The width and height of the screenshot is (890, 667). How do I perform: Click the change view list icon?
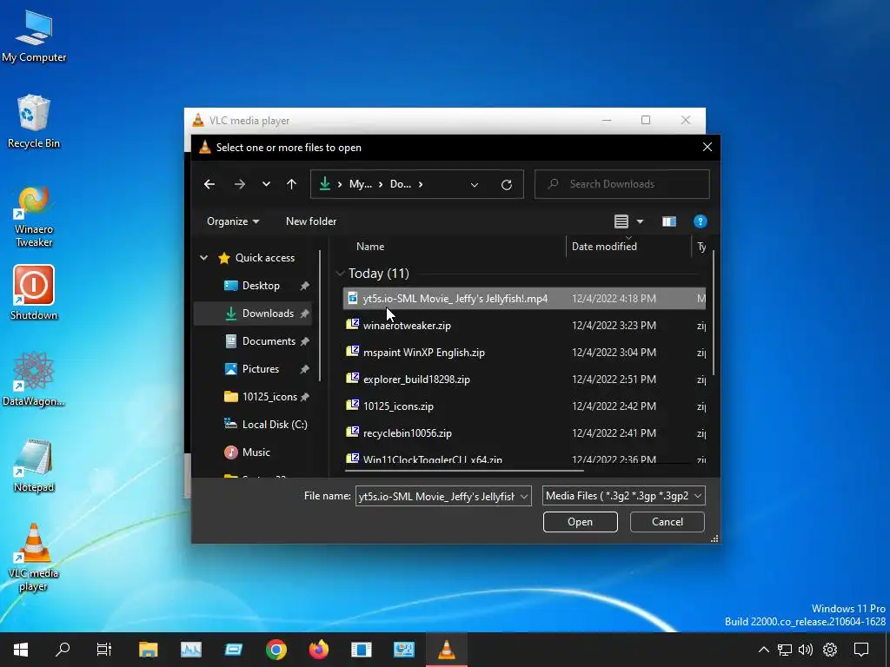621,221
